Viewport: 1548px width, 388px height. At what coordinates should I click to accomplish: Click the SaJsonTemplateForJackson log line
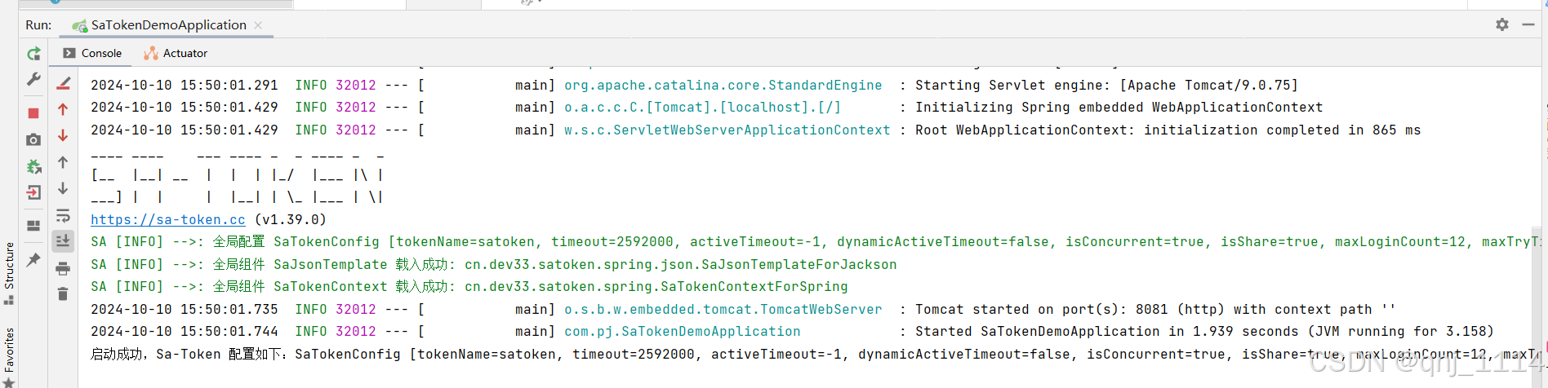pyautogui.click(x=494, y=264)
